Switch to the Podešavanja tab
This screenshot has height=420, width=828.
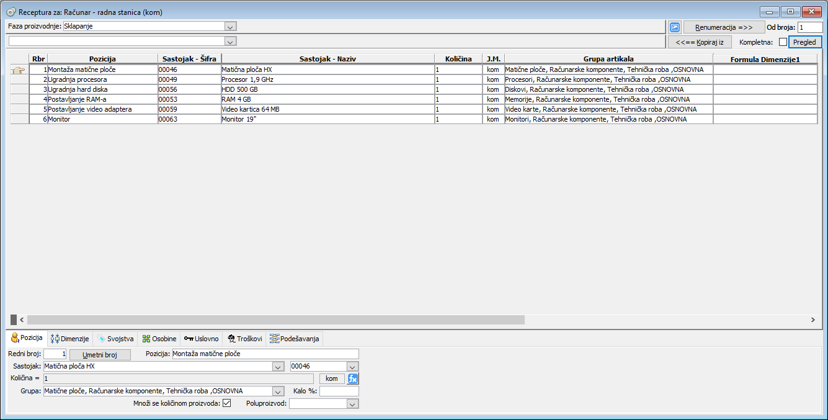[x=295, y=339]
